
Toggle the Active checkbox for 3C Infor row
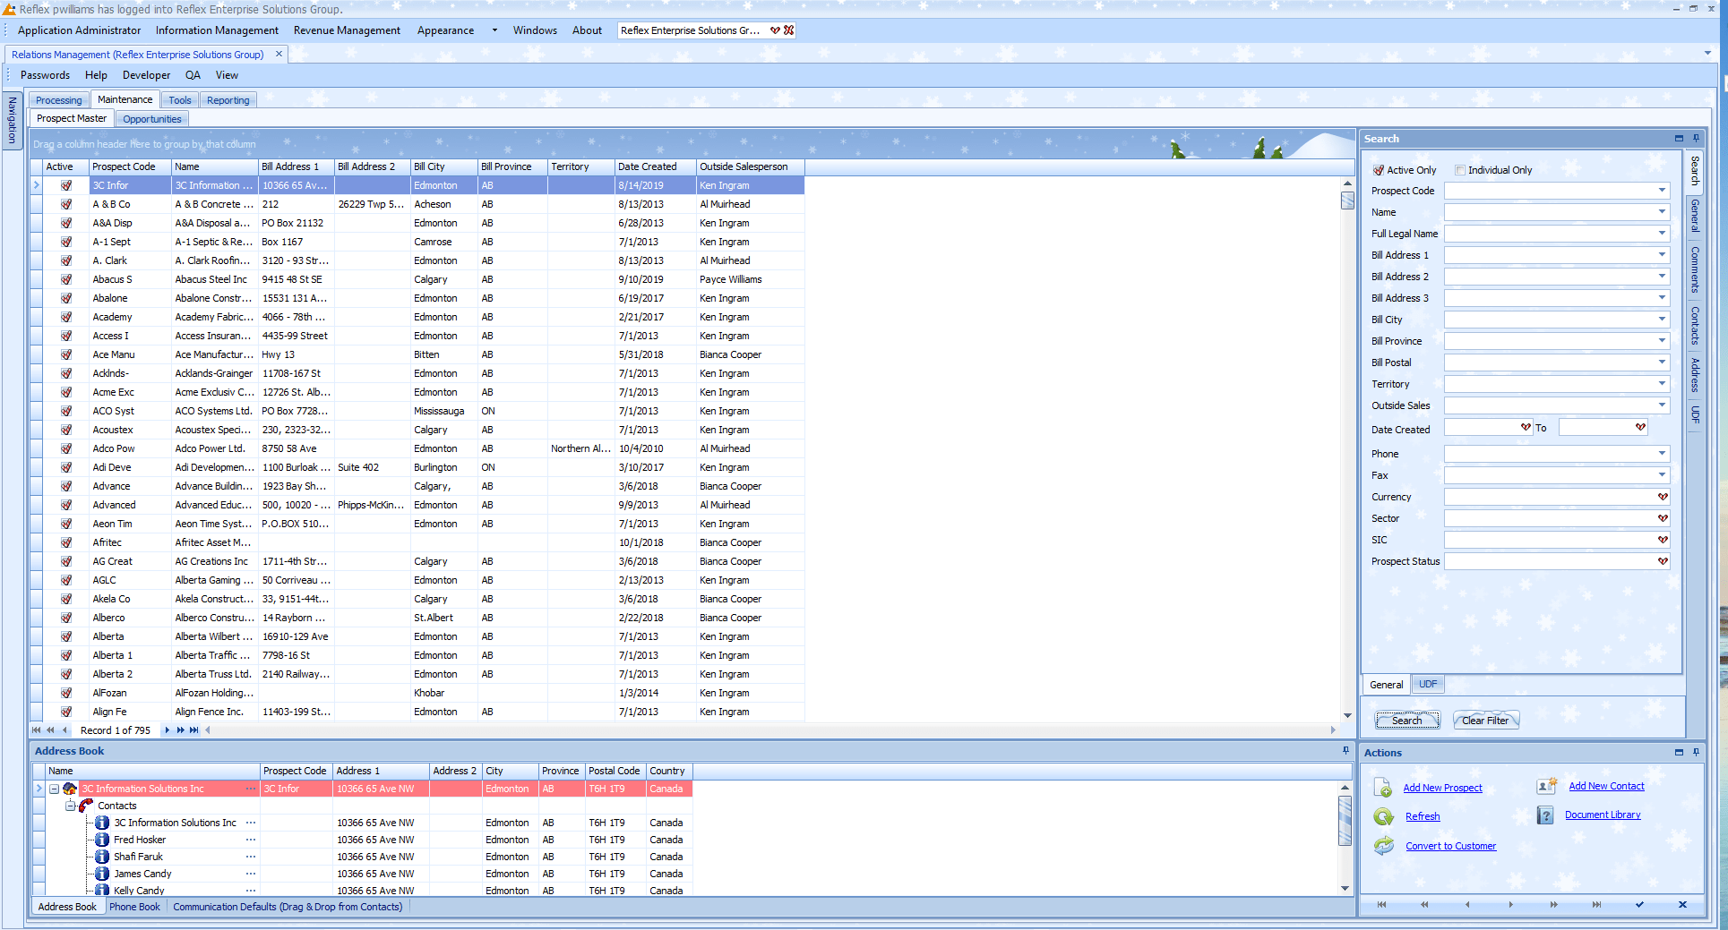(x=67, y=185)
